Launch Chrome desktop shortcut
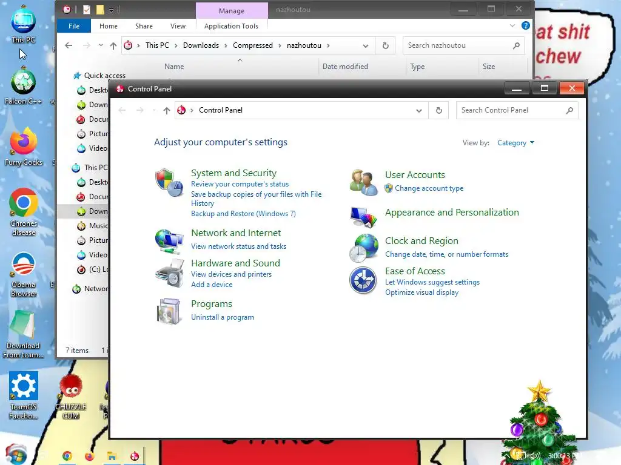Image resolution: width=621 pixels, height=465 pixels. tap(24, 213)
